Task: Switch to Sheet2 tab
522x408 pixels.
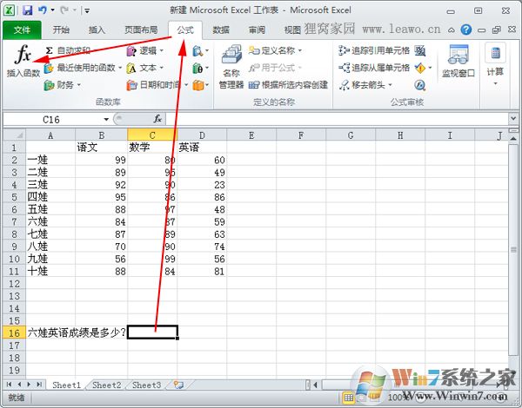Action: (x=106, y=385)
